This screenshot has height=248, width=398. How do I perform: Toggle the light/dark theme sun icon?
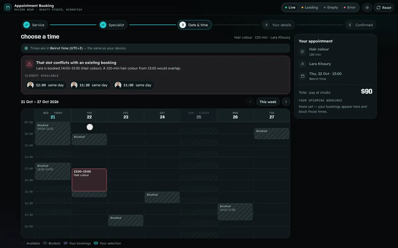(x=367, y=8)
